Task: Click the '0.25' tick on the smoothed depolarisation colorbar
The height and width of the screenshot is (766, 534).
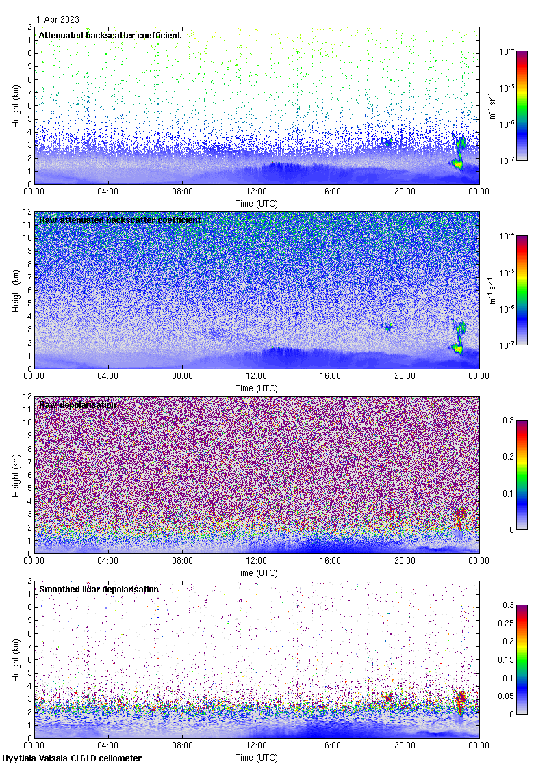Action: tap(506, 623)
